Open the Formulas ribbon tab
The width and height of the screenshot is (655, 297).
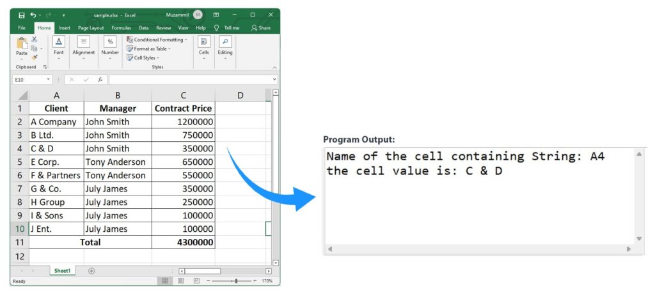pyautogui.click(x=121, y=28)
